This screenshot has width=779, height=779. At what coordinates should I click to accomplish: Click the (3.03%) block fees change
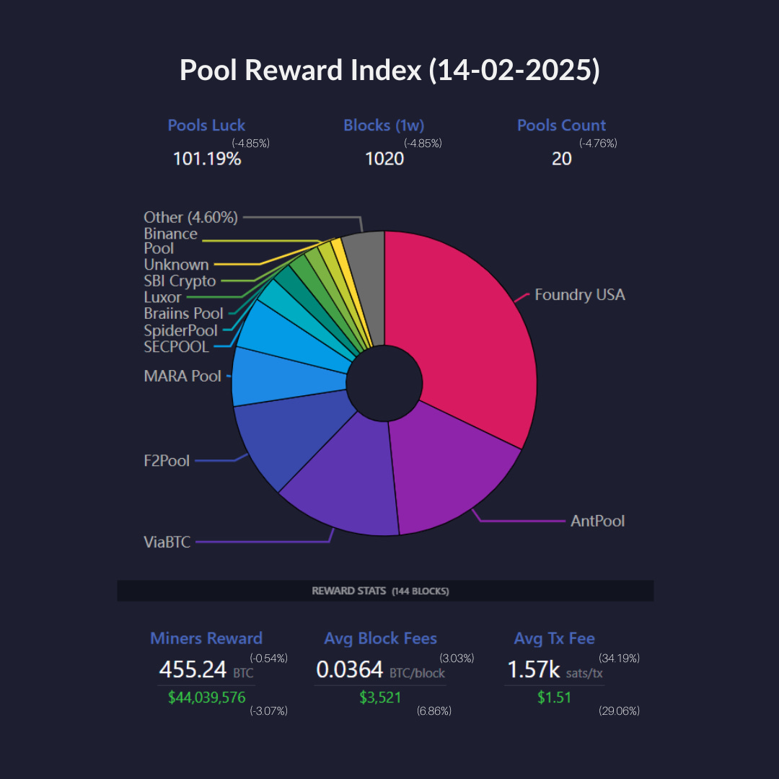click(x=457, y=659)
